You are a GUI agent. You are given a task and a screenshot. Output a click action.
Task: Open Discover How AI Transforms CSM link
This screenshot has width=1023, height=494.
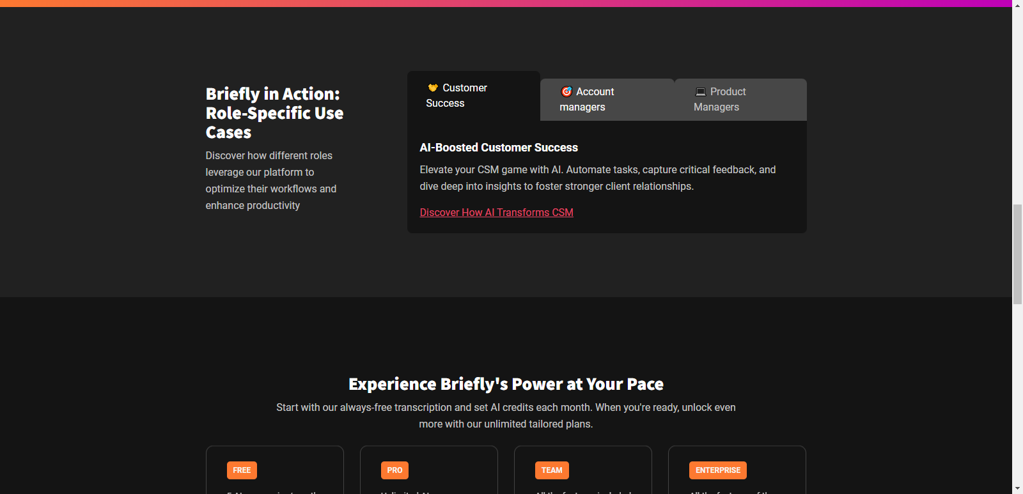496,212
